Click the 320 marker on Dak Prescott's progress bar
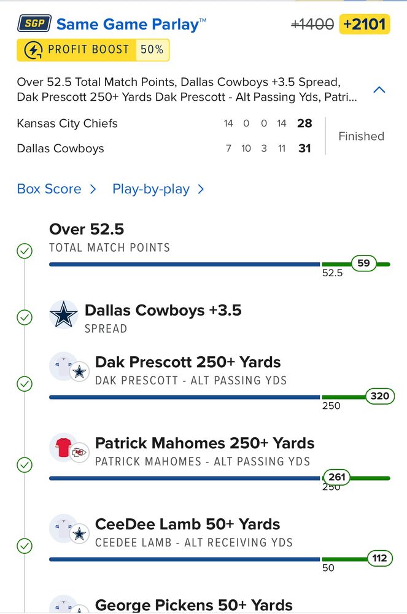Screen dimensions: 407x614 coord(380,396)
